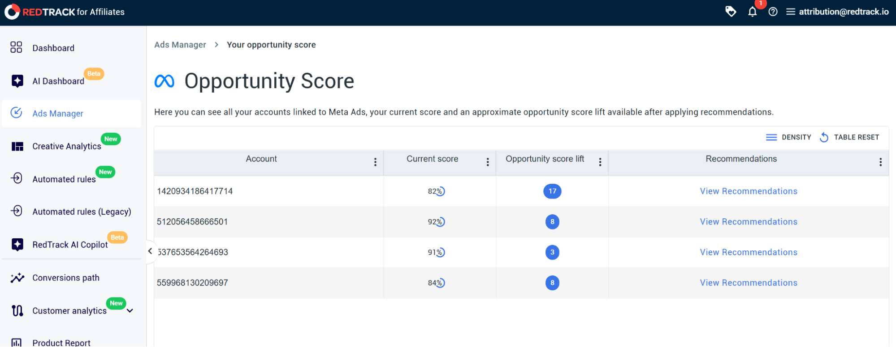Select account 1420934186417714 cell

click(x=268, y=191)
